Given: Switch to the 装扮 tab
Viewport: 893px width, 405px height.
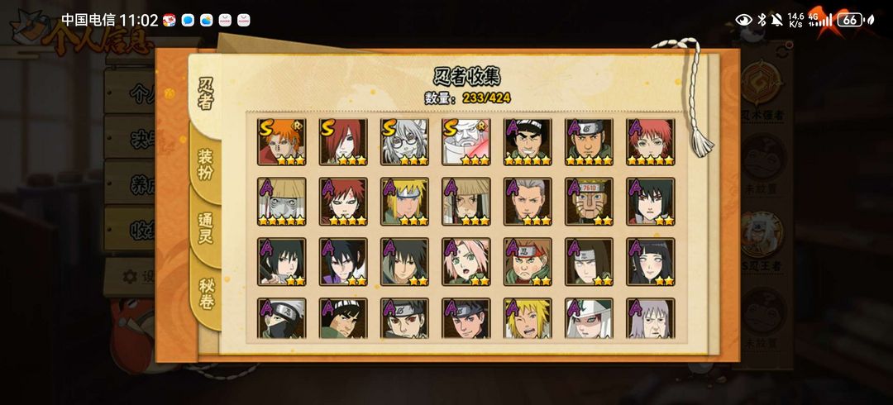Looking at the screenshot, I should [x=206, y=164].
